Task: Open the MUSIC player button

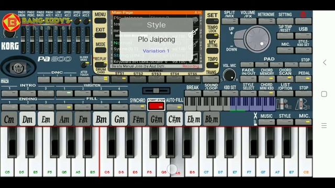Action: [x=266, y=122]
